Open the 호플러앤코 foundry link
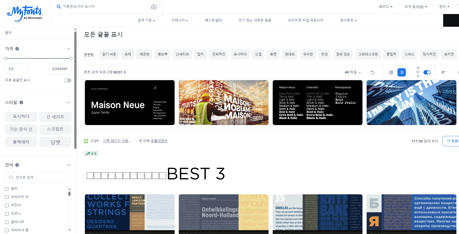 [159, 141]
